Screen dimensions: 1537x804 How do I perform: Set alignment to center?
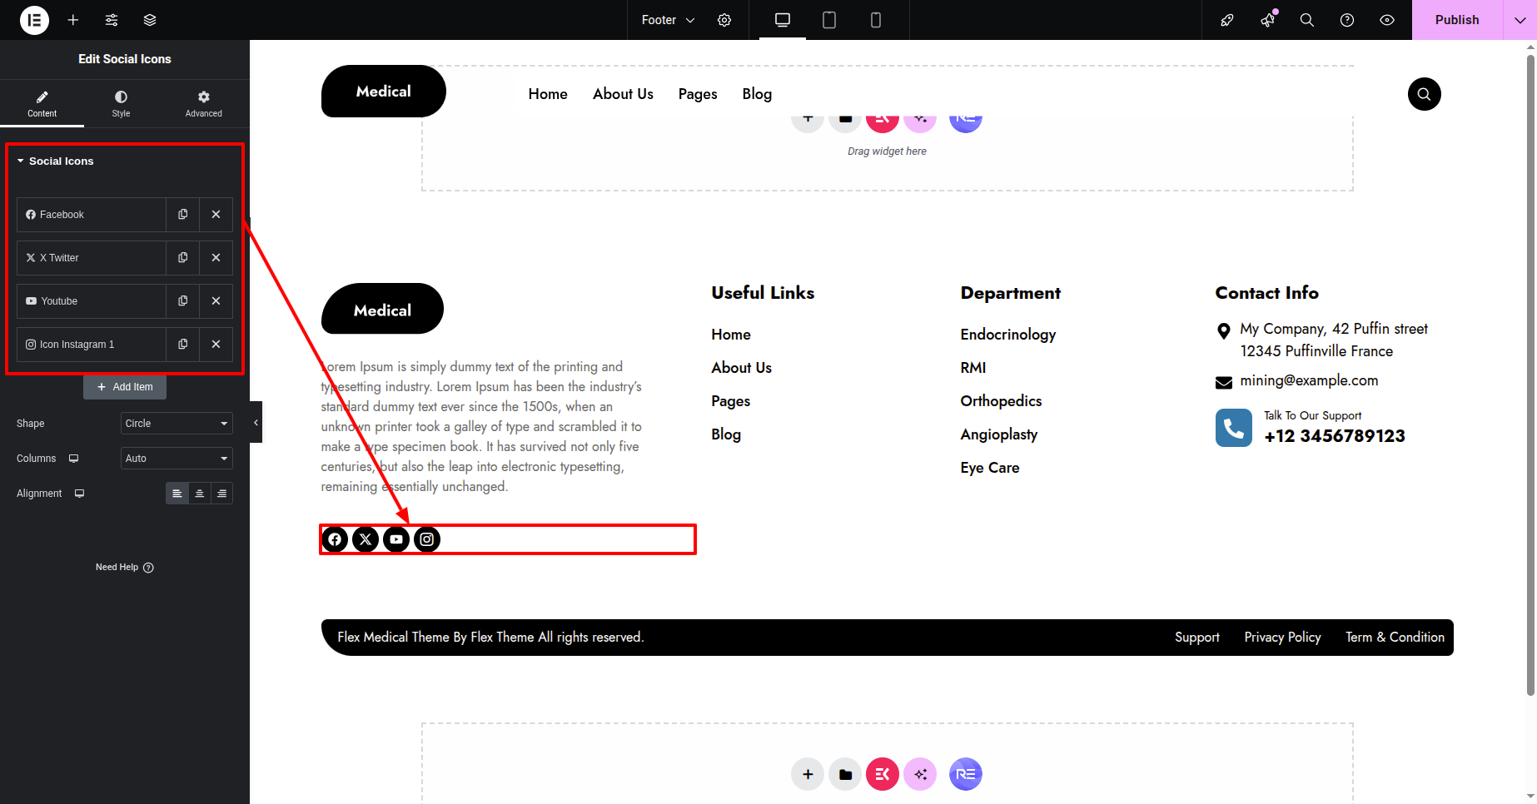(200, 494)
